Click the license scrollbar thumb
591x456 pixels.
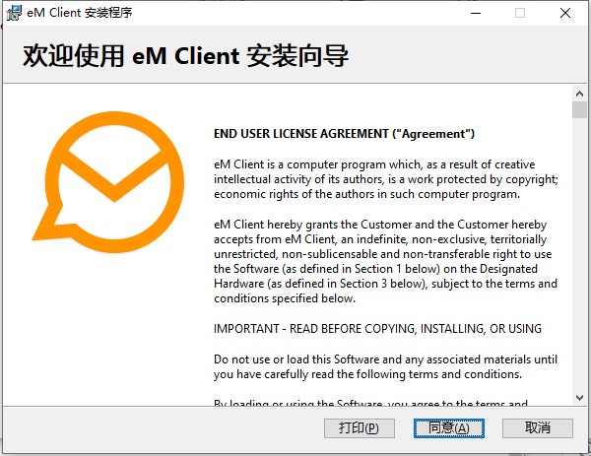pyautogui.click(x=579, y=109)
